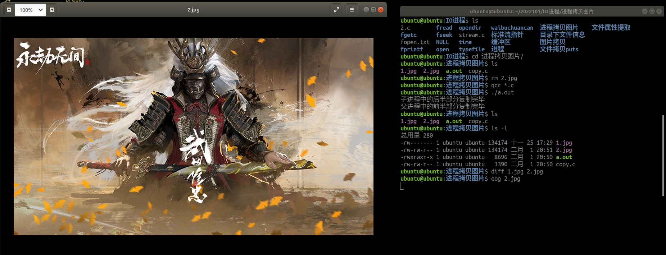This screenshot has height=255, width=666.
Task: Zoom out with the minus button
Action: [x=9, y=10]
